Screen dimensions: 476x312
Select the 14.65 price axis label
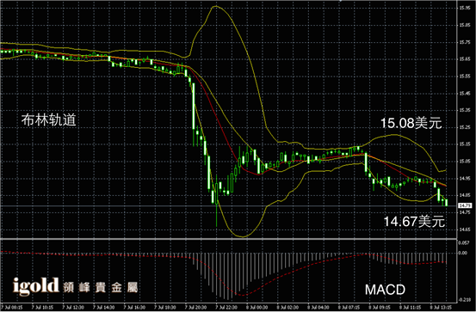click(466, 229)
